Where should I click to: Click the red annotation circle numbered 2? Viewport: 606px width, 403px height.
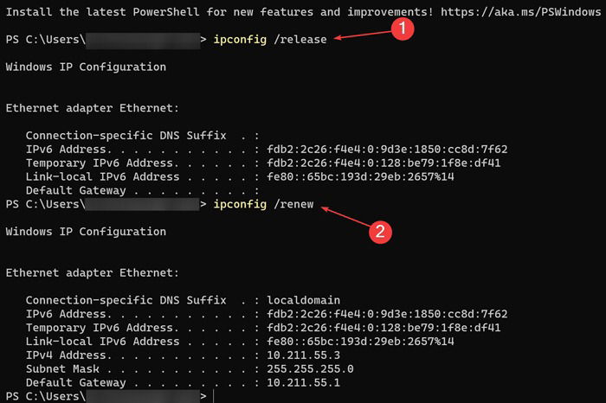(380, 232)
